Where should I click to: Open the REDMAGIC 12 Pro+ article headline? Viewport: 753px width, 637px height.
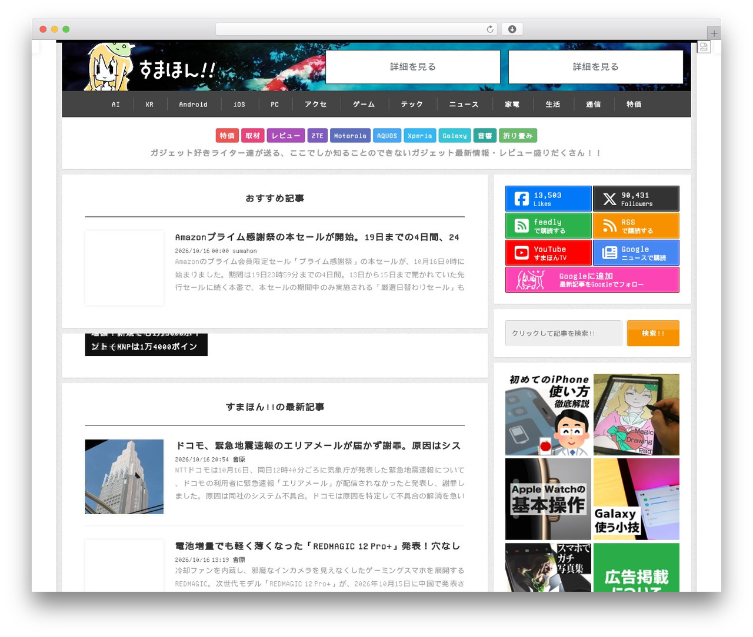(x=318, y=547)
